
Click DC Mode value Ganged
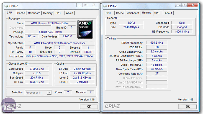(182, 27)
